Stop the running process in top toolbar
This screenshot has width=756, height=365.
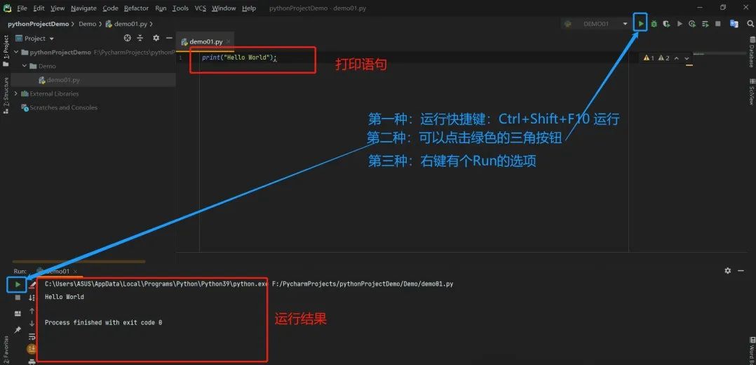(x=718, y=24)
